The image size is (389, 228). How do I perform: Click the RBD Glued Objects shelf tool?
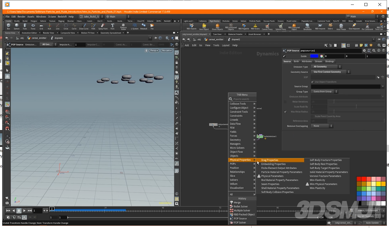(217, 27)
